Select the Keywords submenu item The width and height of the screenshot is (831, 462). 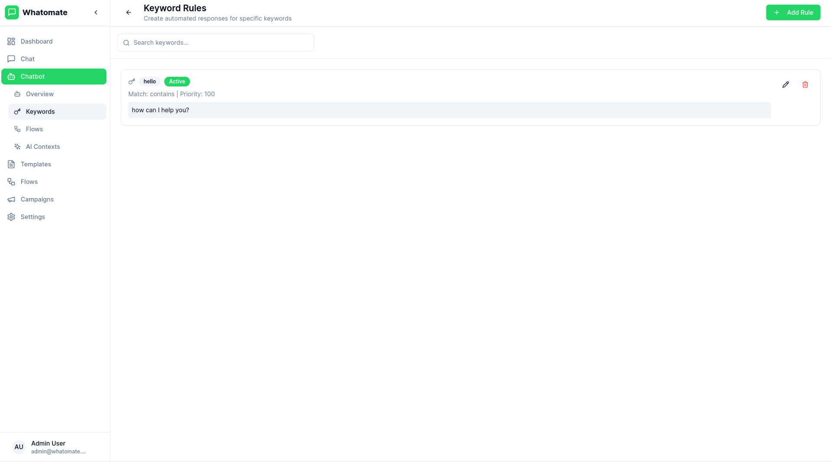tap(40, 112)
